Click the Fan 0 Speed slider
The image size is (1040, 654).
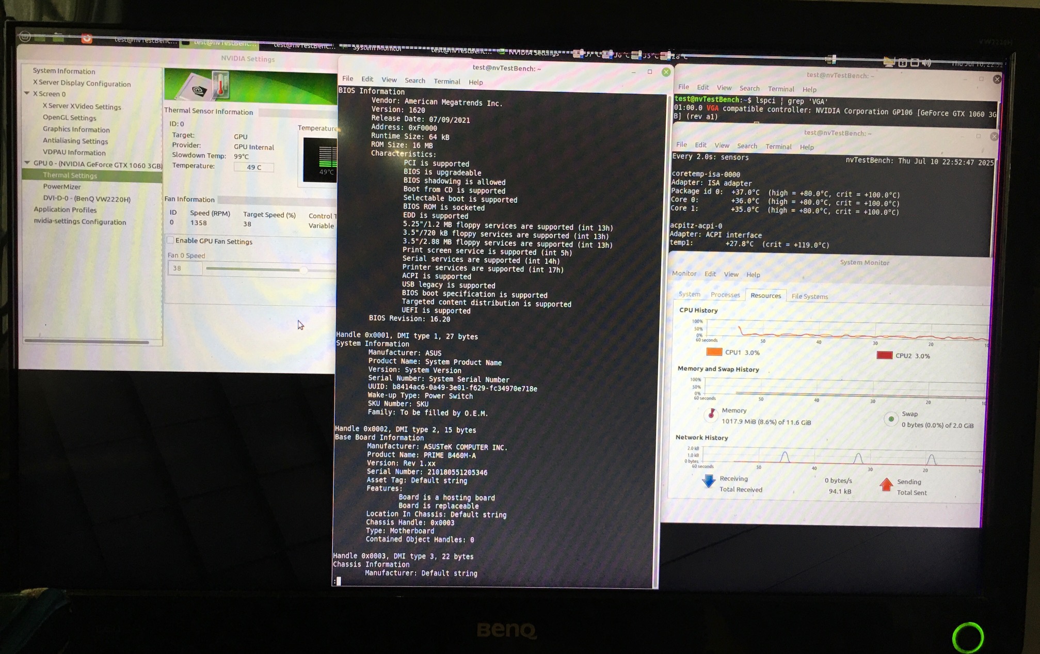click(x=270, y=269)
